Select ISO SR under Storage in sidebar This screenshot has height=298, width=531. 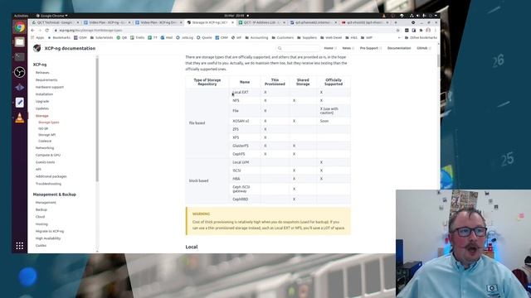point(43,129)
